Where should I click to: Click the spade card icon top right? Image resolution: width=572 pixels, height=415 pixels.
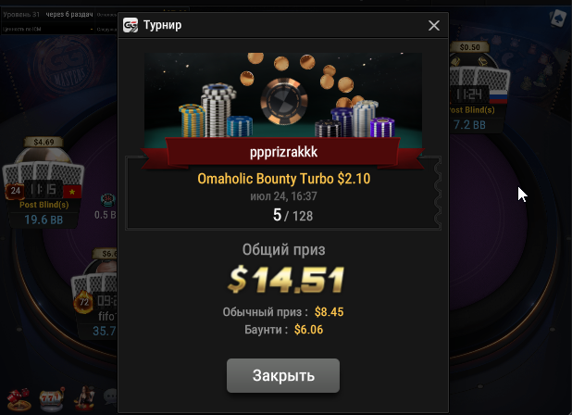(x=558, y=19)
